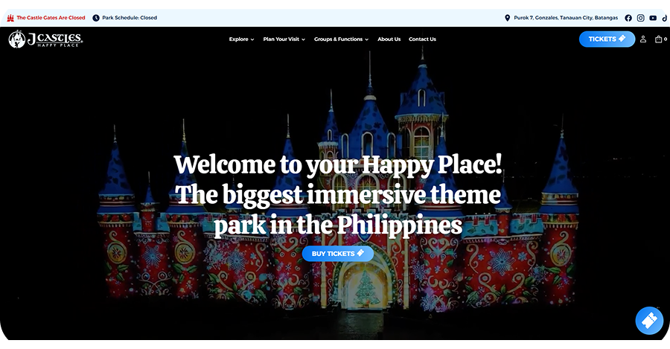The height and width of the screenshot is (349, 670).
Task: Go to the Contact Us page
Action: 422,39
